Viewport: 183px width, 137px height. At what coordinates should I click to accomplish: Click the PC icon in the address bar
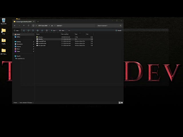(x=33, y=25)
